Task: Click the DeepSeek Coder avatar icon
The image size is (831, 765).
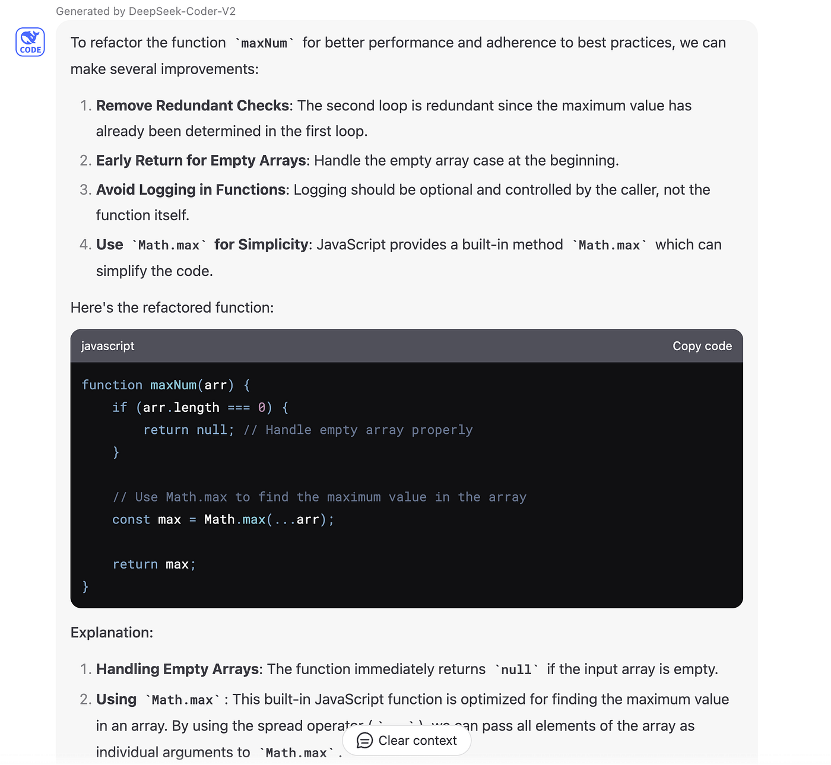Action: tap(30, 42)
